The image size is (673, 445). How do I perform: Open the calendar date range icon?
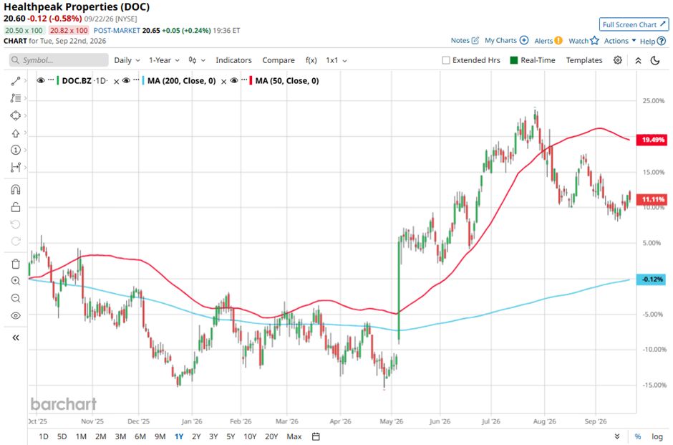point(316,436)
